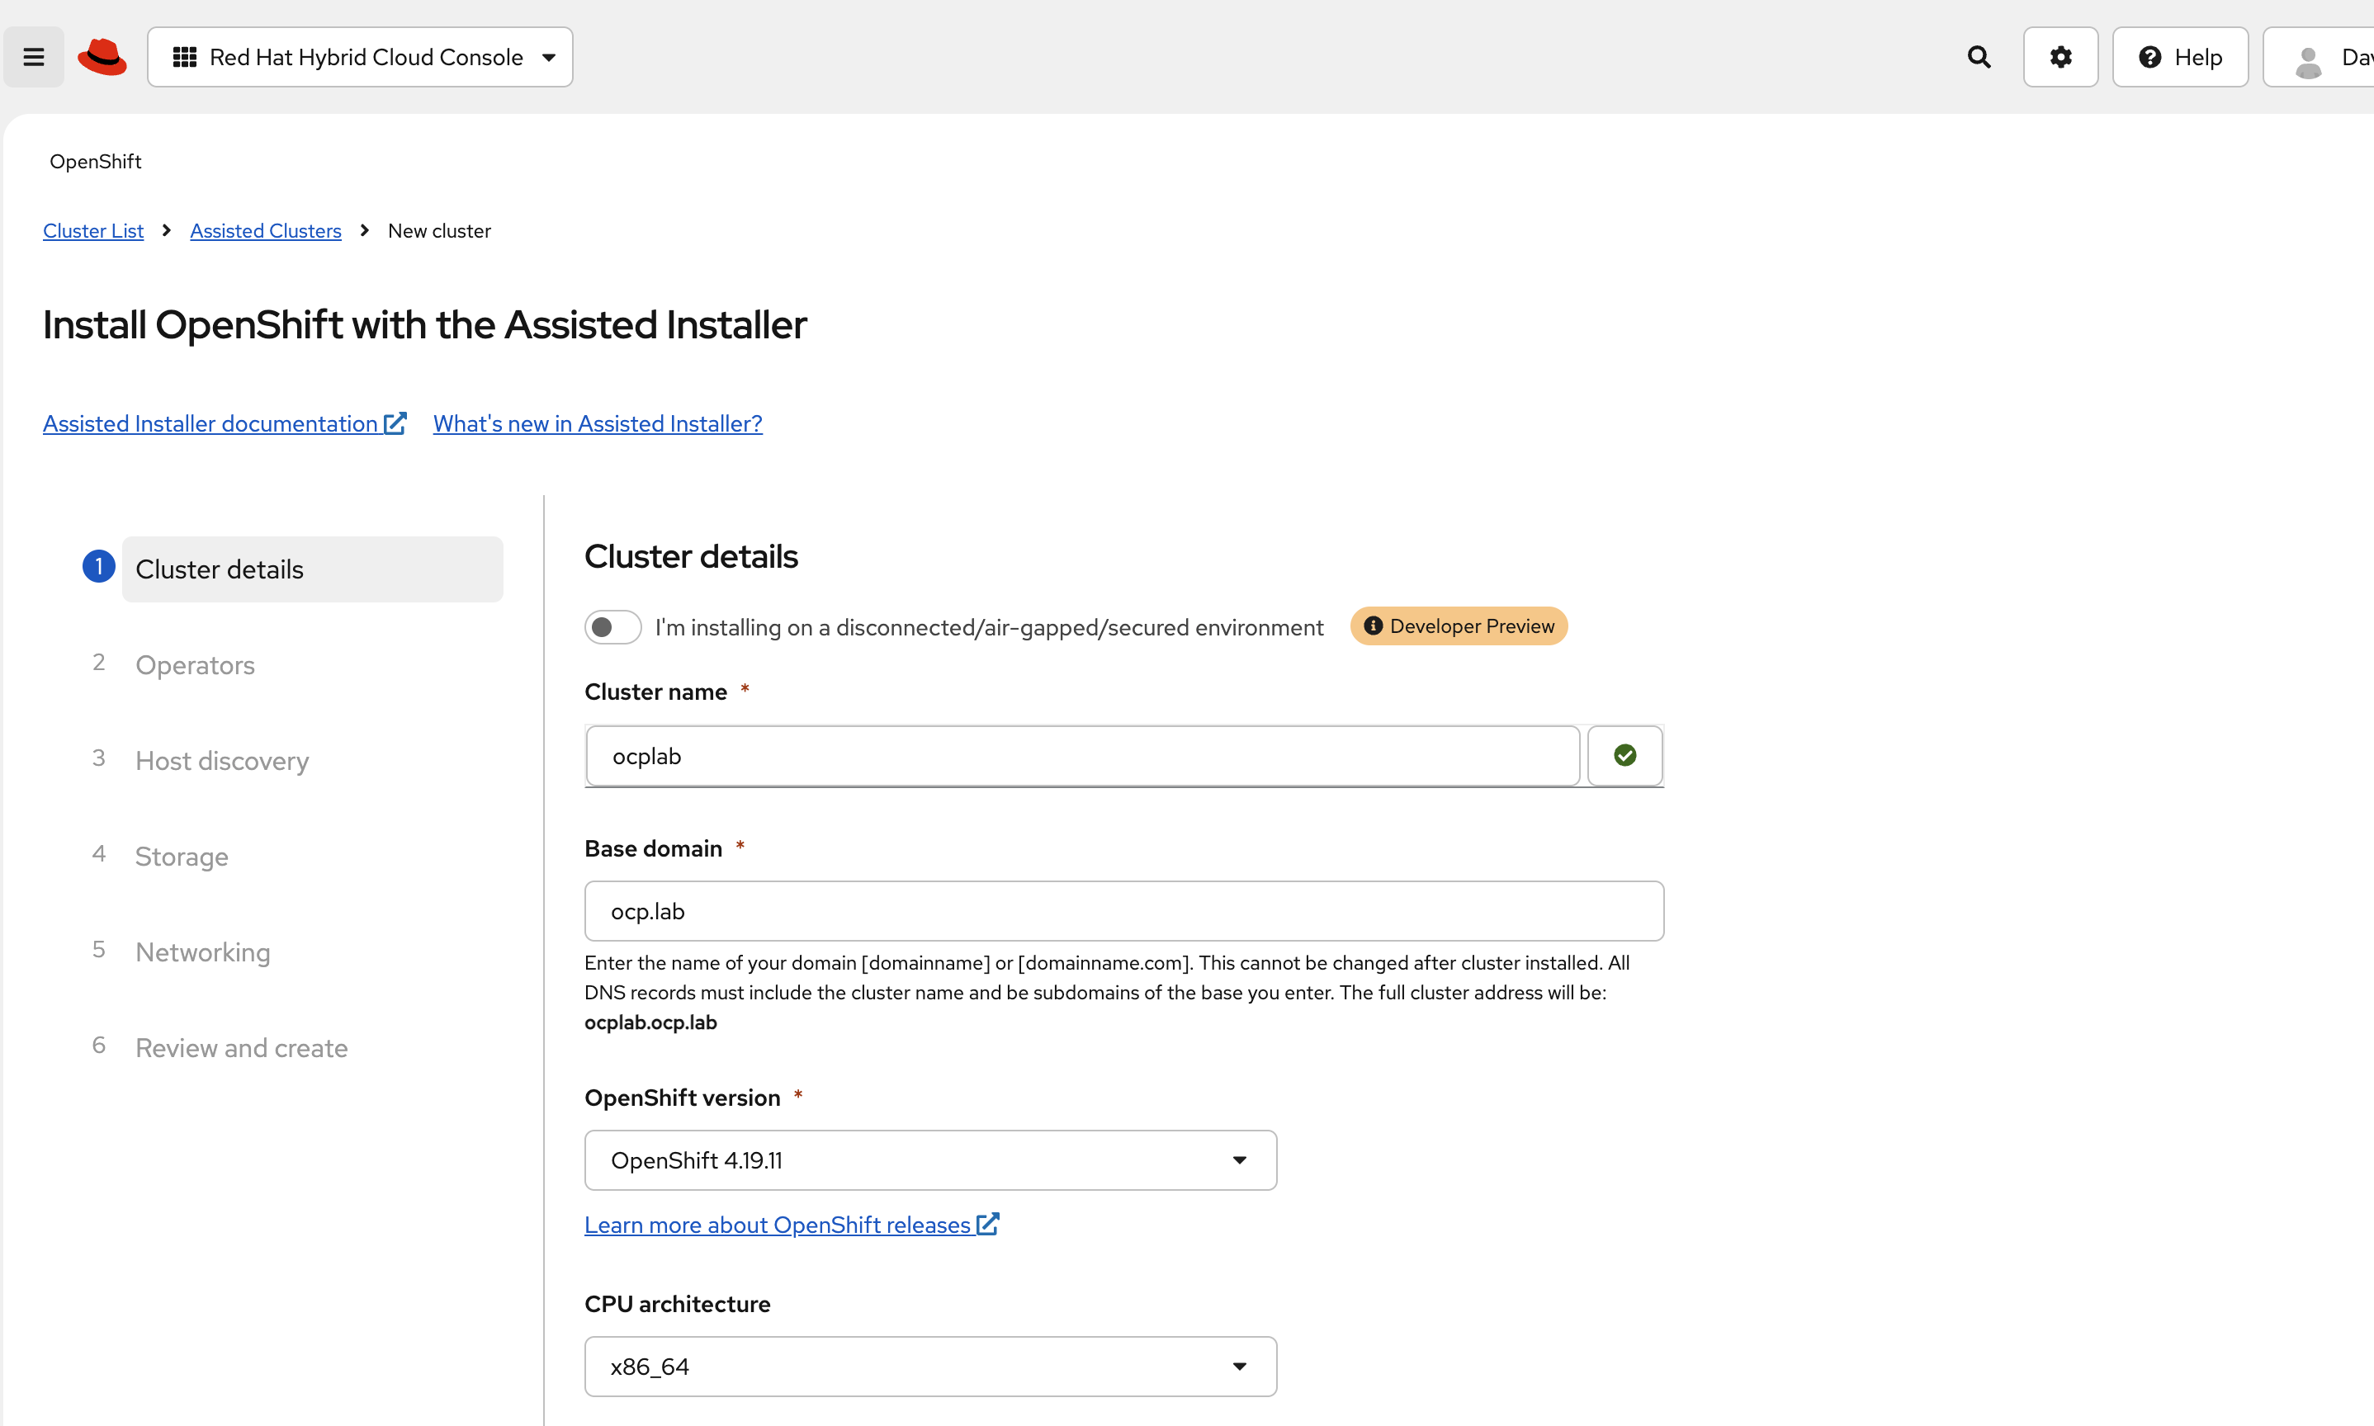
Task: Go to the Review and create step
Action: click(x=241, y=1047)
